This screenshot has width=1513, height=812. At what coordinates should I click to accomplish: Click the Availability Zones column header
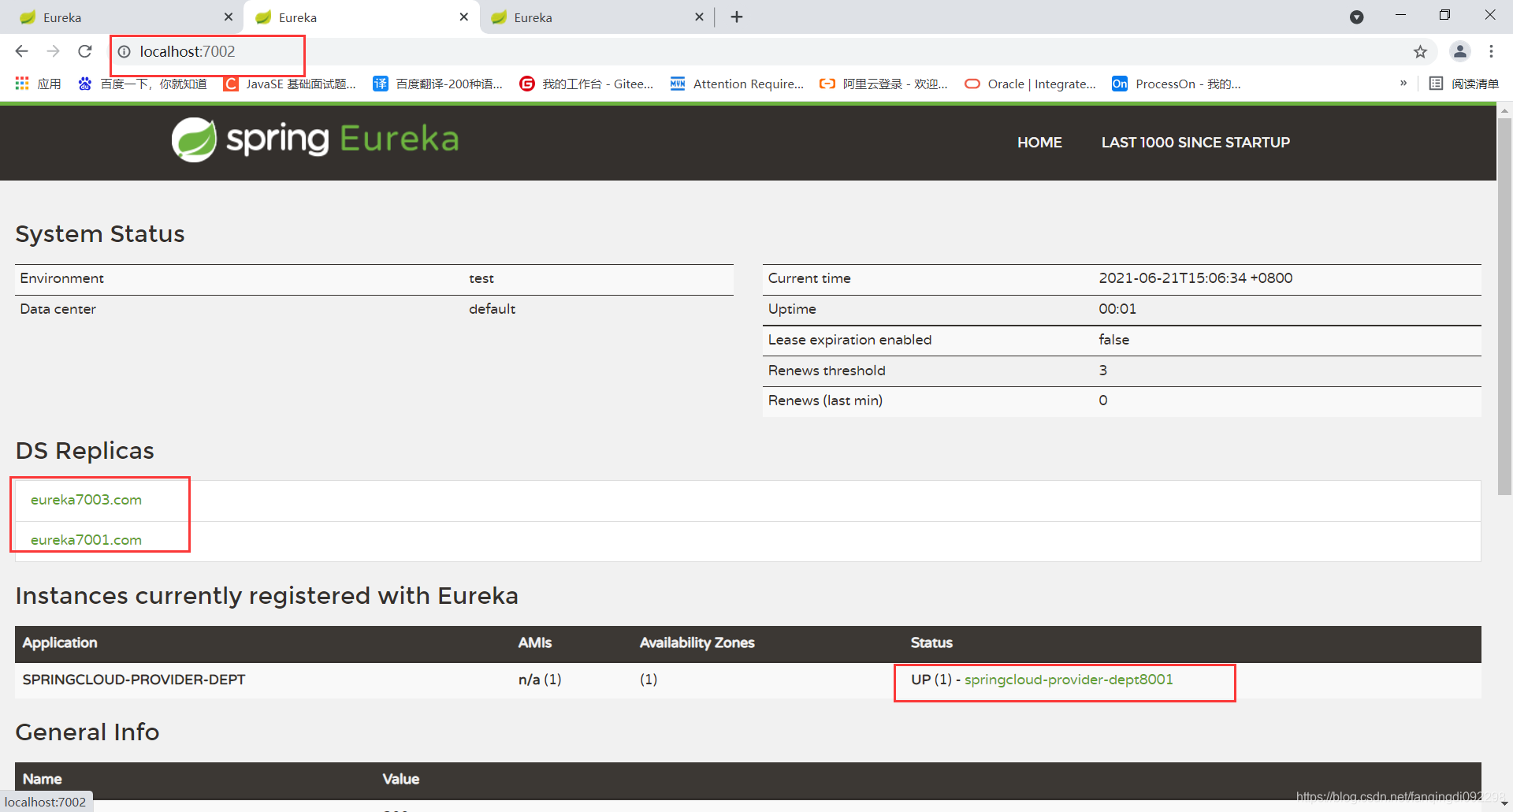click(697, 643)
